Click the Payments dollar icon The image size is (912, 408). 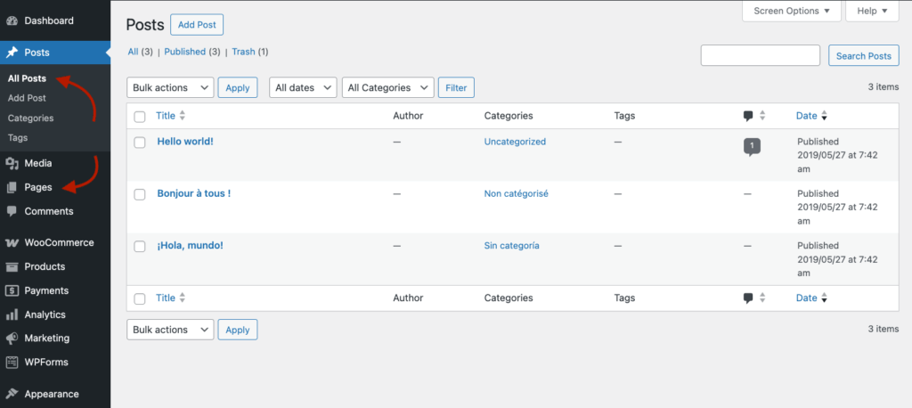pos(12,291)
